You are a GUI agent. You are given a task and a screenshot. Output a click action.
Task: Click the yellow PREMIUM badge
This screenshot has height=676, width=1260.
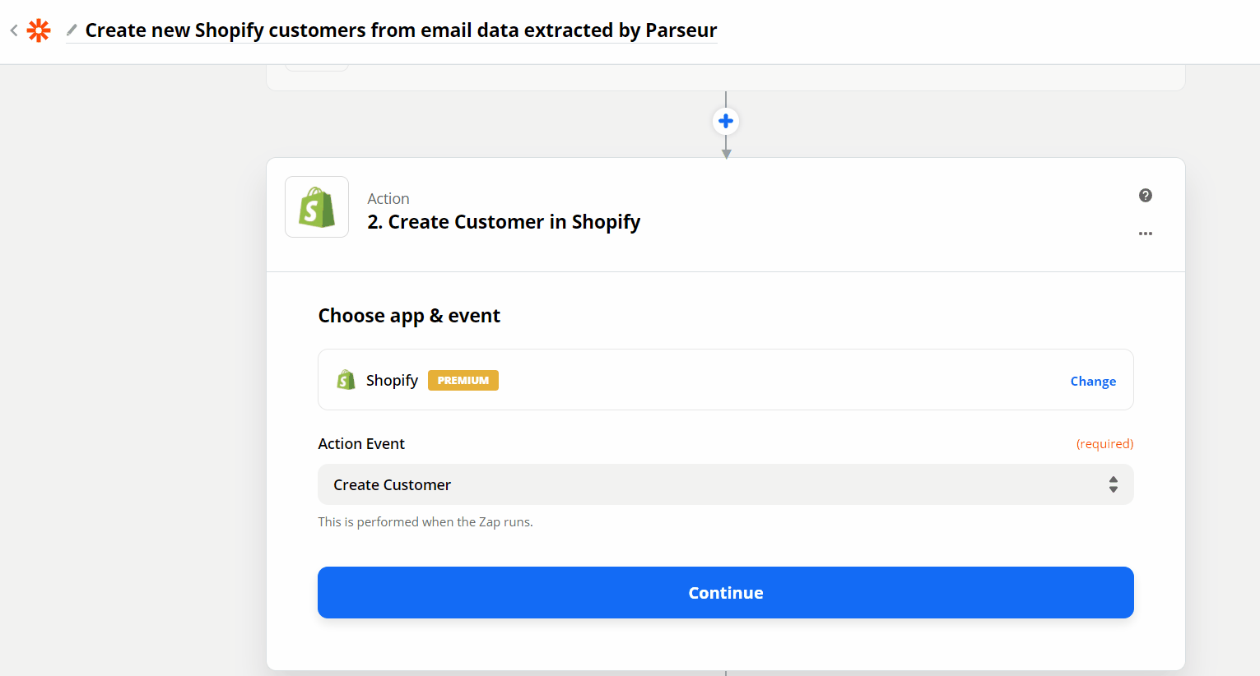pos(463,381)
